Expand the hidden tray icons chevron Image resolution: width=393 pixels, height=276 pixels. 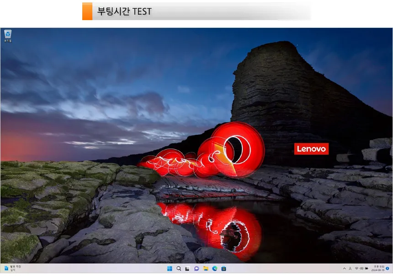coord(344,269)
